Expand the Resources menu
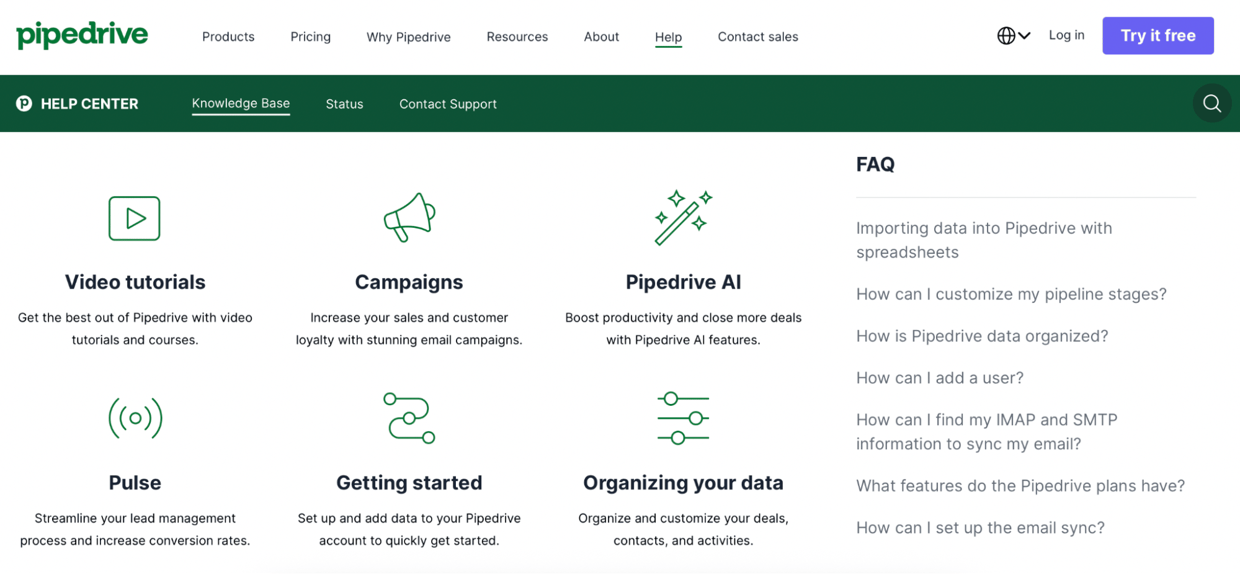Screen dimensions: 1240x574 pyautogui.click(x=517, y=37)
